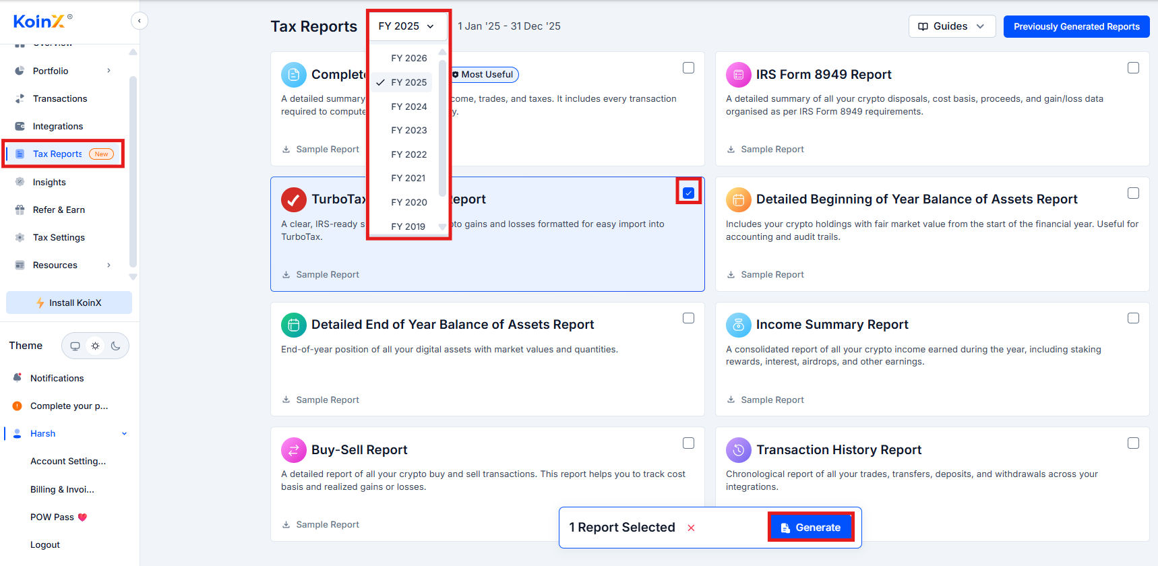Click the Beginning of Year Balance orange icon
Image resolution: width=1158 pixels, height=566 pixels.
coord(738,199)
